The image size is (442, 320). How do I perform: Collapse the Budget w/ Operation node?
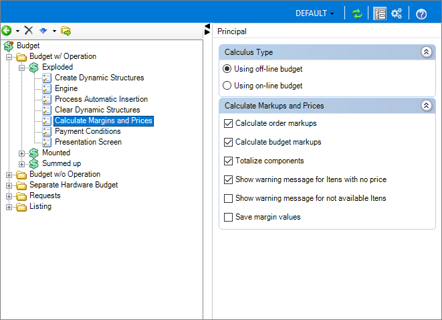pos(9,57)
